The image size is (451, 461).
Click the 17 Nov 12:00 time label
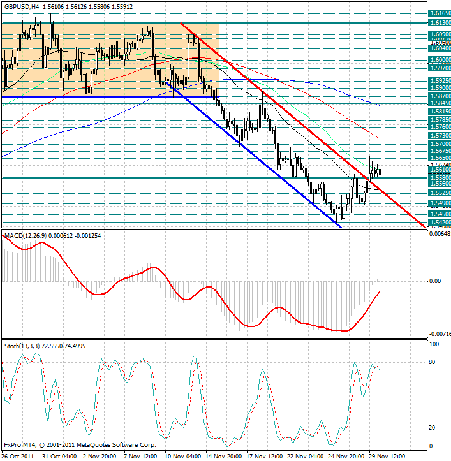tap(265, 457)
